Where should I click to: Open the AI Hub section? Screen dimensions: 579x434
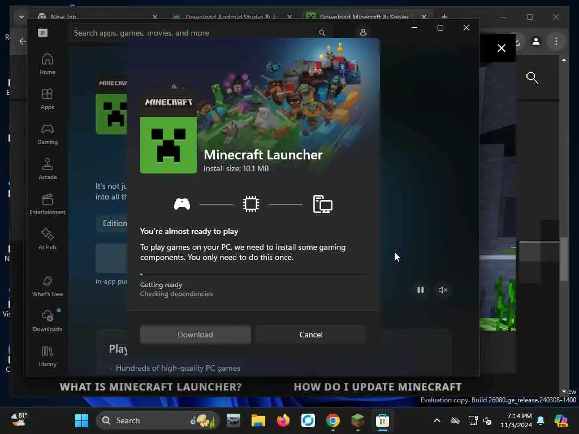47,239
